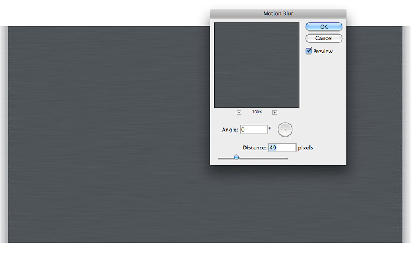
Task: Click the Distance slider thumb
Action: click(x=237, y=157)
